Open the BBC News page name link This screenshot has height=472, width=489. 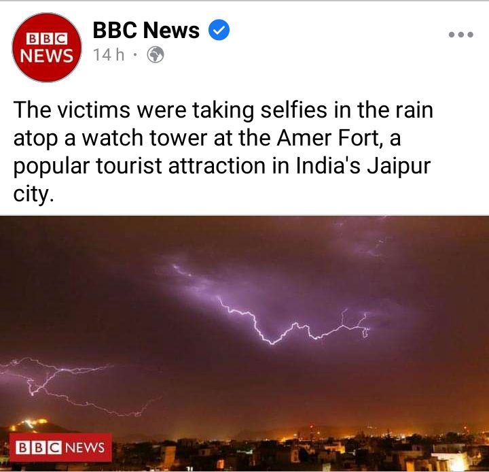pyautogui.click(x=146, y=31)
